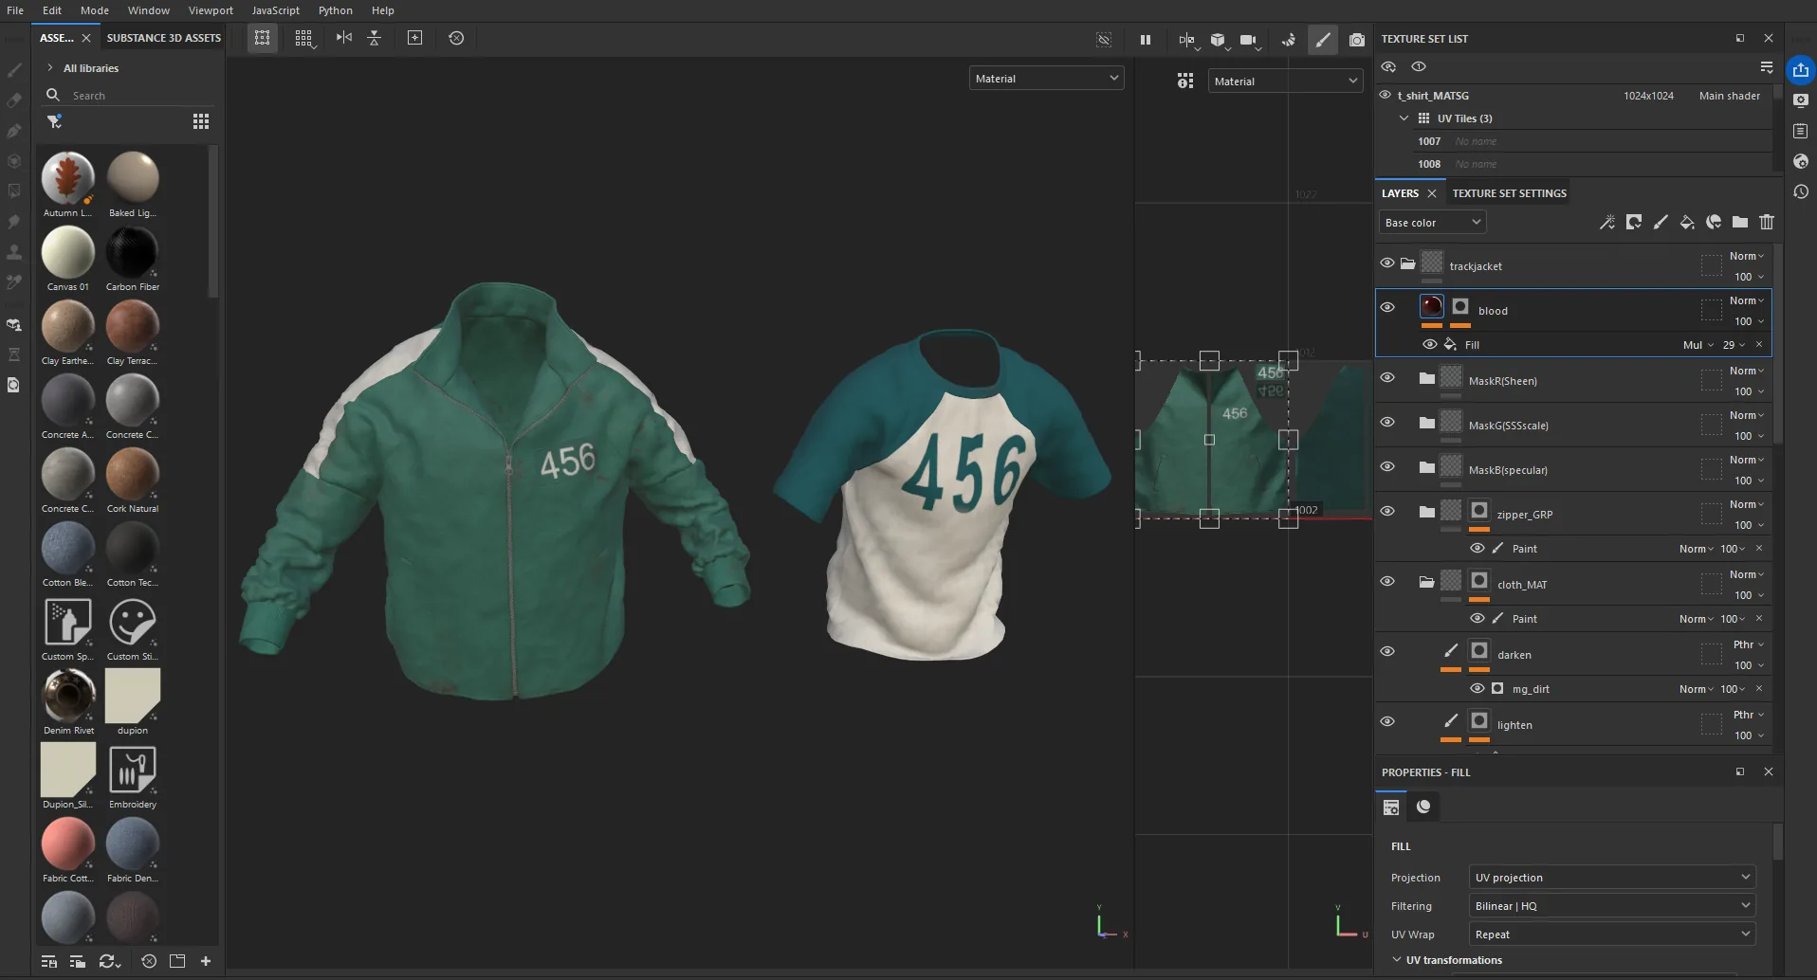This screenshot has height=980, width=1817.
Task: Click the refresh arrows icon in the Assets footer
Action: point(109,961)
